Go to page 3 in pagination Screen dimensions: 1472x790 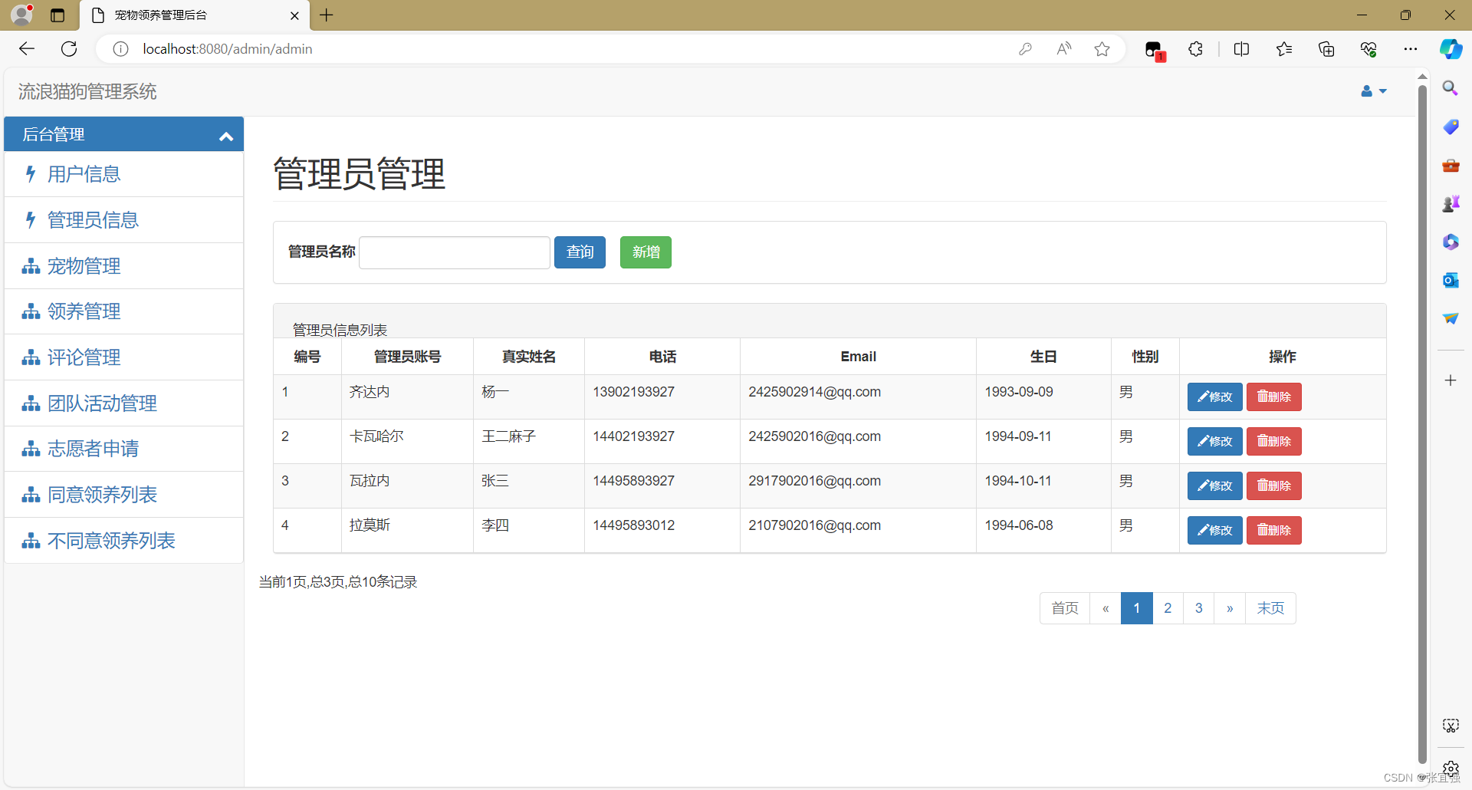pos(1199,608)
